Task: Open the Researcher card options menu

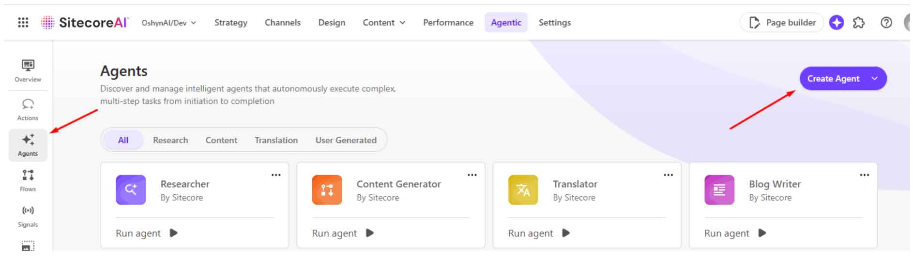Action: pos(276,175)
